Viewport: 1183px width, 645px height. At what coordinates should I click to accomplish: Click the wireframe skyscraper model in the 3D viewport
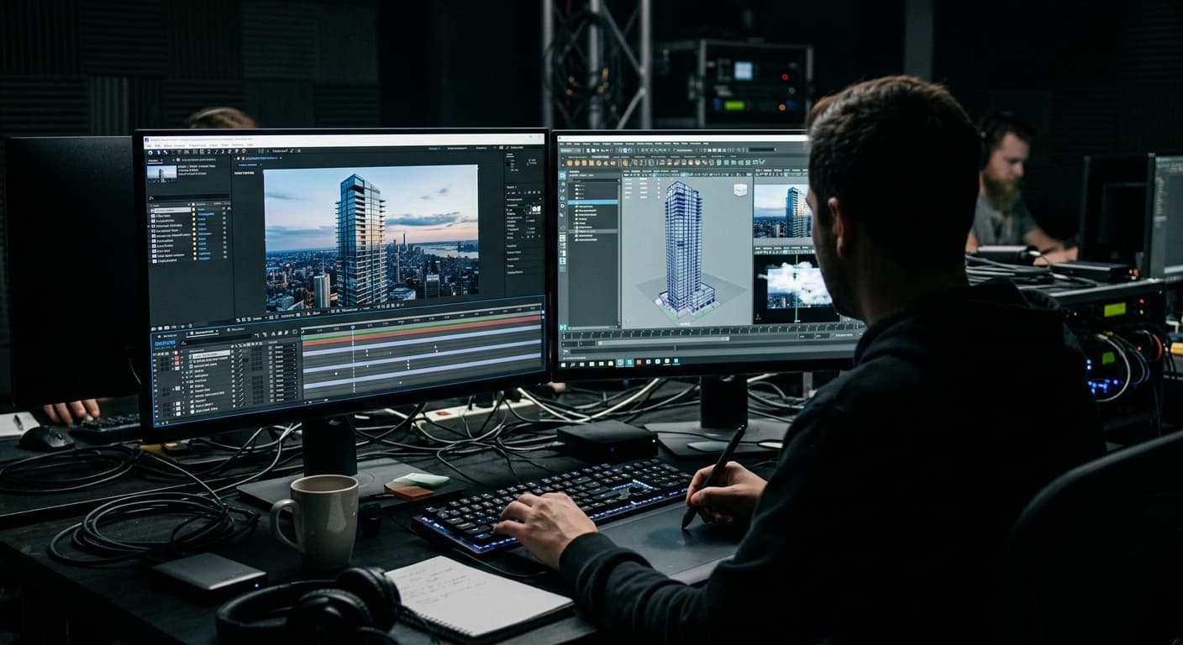683,249
